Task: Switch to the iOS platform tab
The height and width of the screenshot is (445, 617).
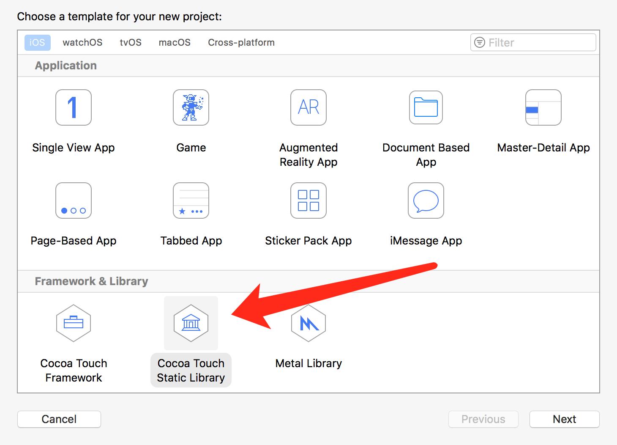Action: click(x=37, y=42)
